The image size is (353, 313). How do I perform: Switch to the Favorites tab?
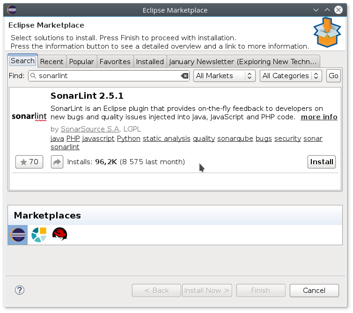115,62
